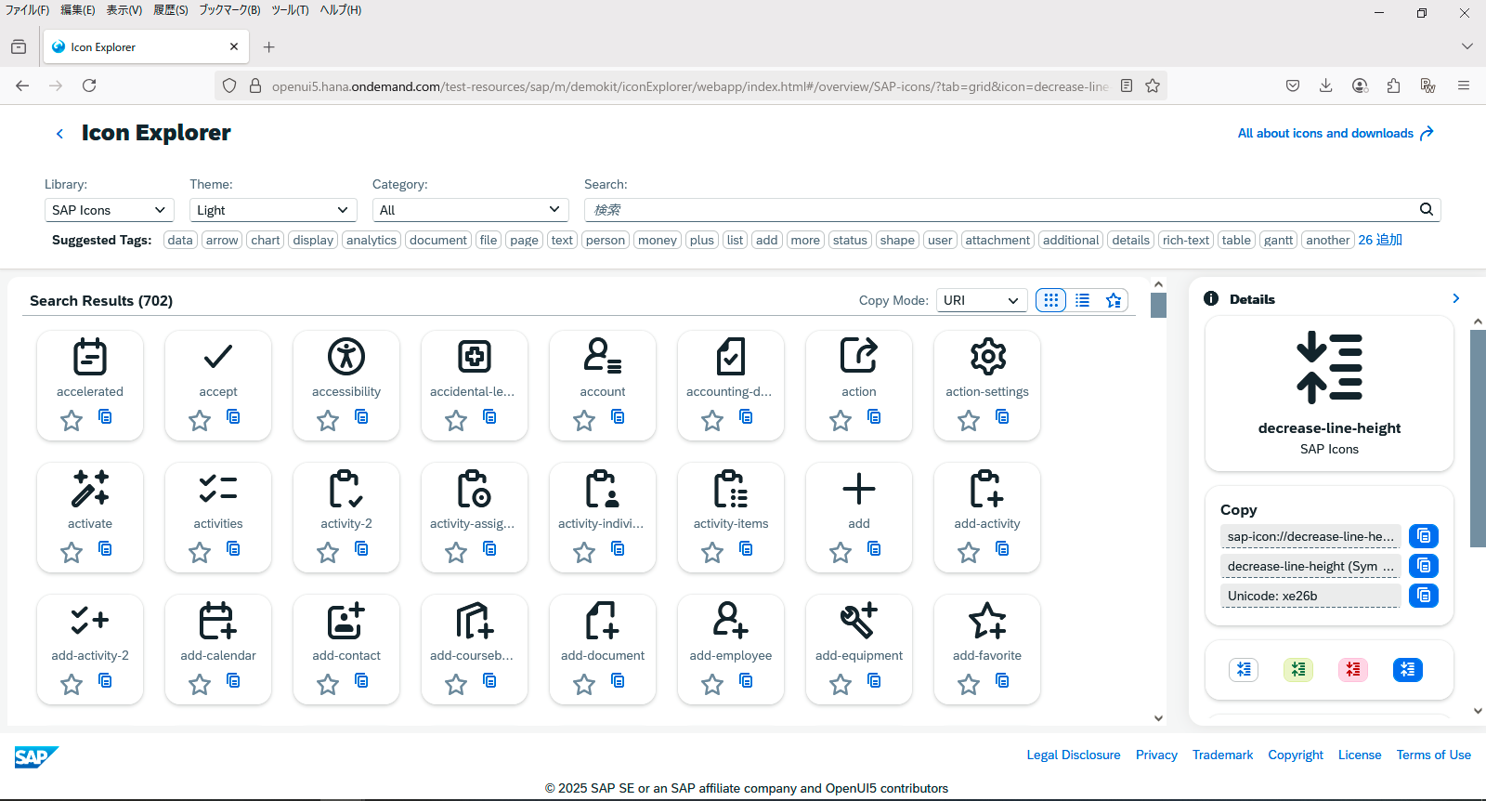Pick the green icon preview swatch
The image size is (1486, 801).
coord(1298,669)
